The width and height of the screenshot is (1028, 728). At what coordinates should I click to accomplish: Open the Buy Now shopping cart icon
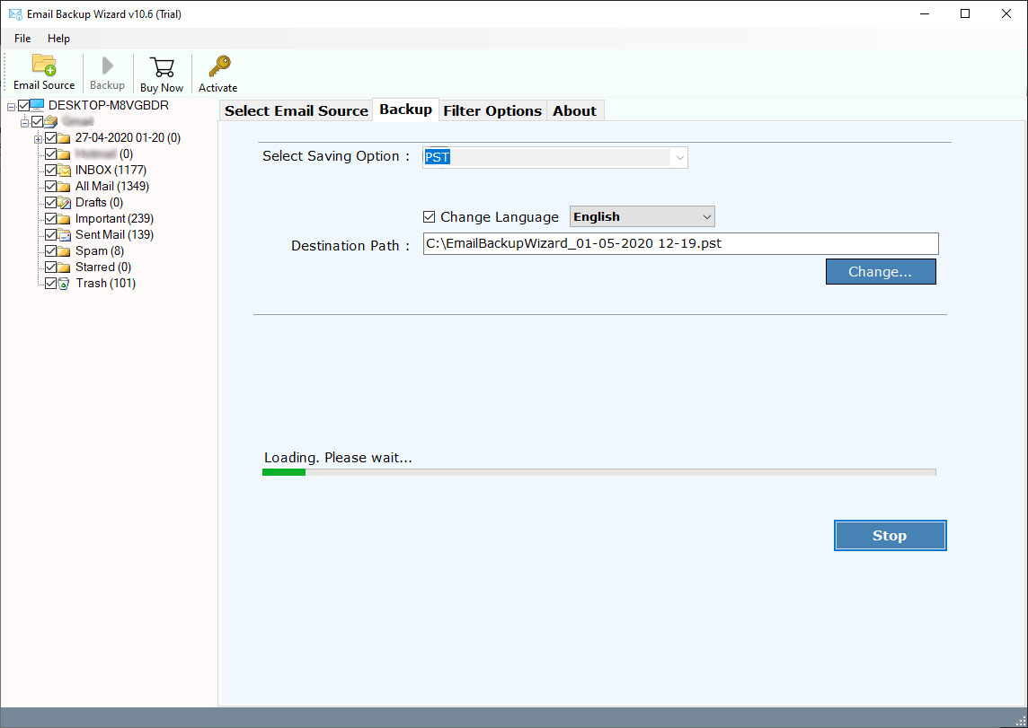click(161, 66)
